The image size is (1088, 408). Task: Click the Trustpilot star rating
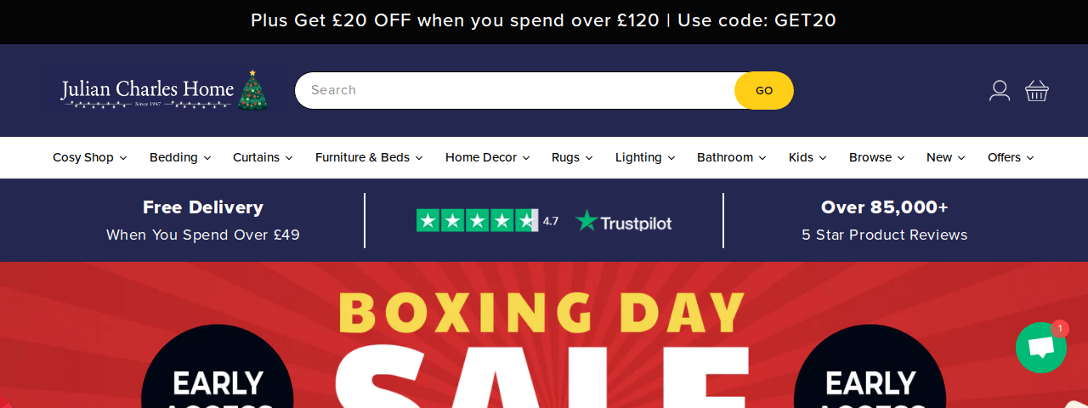point(477,221)
